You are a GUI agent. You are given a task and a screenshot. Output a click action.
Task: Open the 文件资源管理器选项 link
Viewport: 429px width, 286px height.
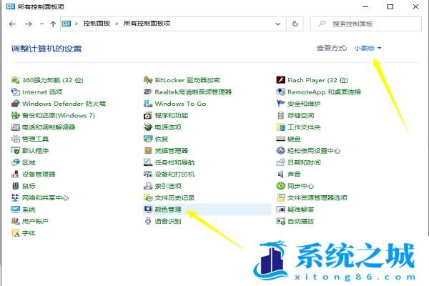pyautogui.click(x=317, y=197)
